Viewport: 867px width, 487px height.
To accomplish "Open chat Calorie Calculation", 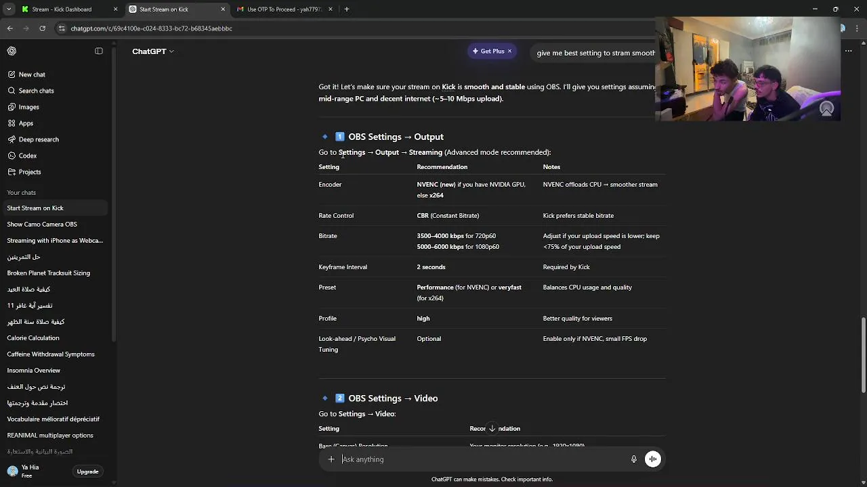I will 33,338.
